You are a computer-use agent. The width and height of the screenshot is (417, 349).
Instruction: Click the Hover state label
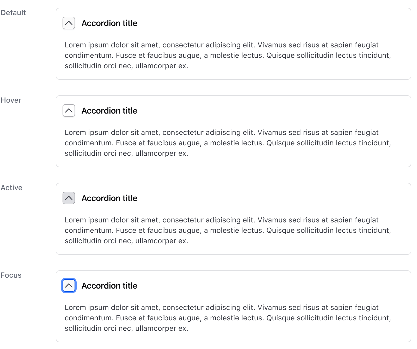[11, 100]
